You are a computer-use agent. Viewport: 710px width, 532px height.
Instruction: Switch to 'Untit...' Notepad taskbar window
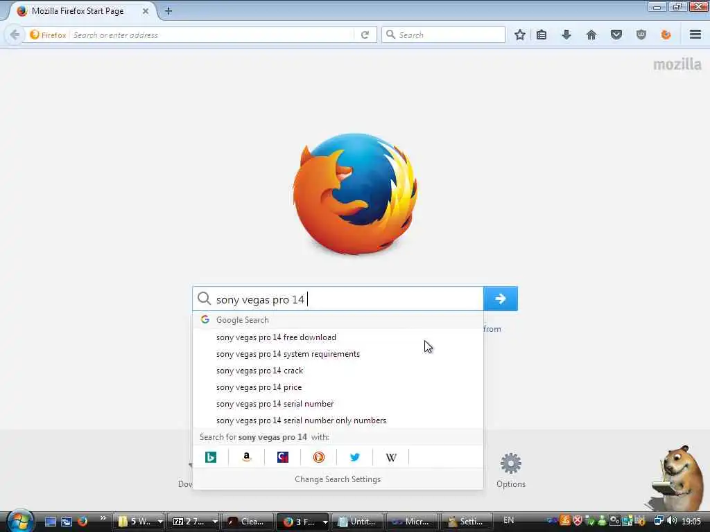coord(358,522)
